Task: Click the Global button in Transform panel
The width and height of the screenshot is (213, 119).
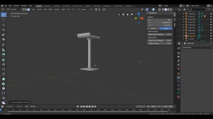Action: point(153,28)
